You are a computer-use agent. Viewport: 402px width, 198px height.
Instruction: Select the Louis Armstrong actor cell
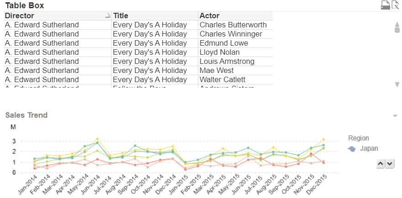(x=227, y=61)
